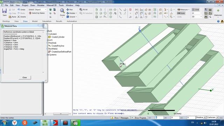Open the Rotate dropdown arrow
Screen dimensions: 224x126
76,13
